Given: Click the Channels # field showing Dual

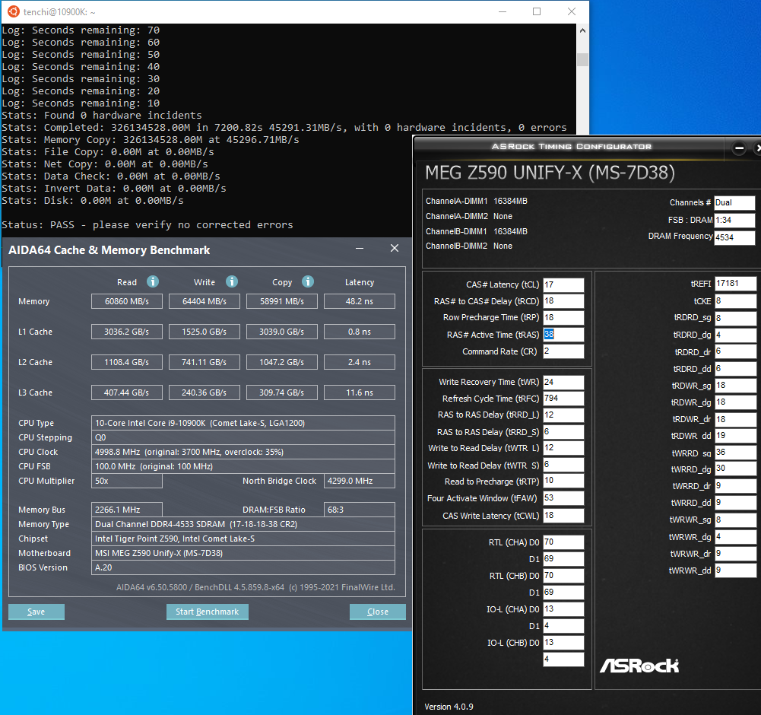Looking at the screenshot, I should (734, 202).
